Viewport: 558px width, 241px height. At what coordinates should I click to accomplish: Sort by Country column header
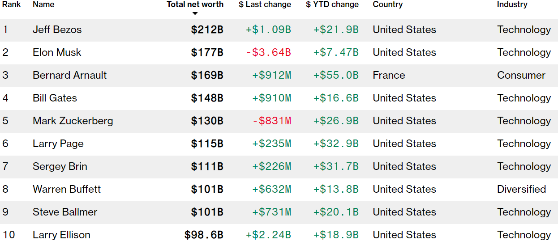[x=387, y=4]
